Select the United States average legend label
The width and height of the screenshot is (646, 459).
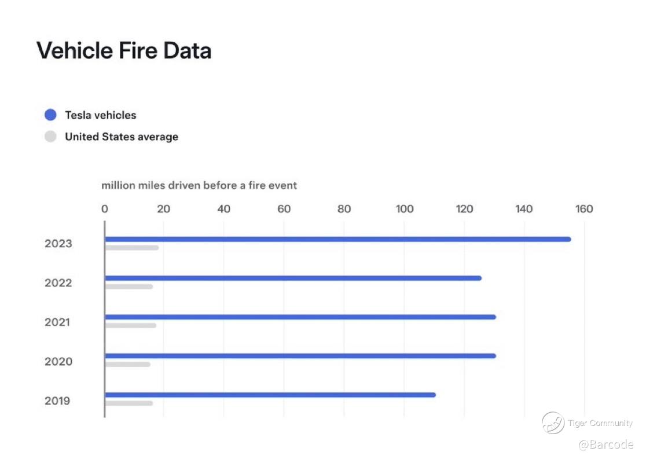[122, 137]
